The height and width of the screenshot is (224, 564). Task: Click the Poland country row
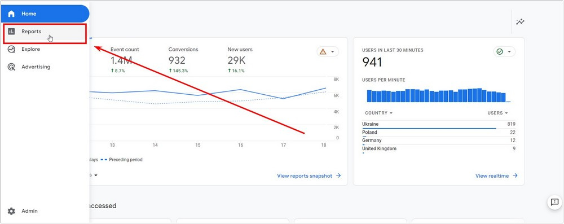439,133
